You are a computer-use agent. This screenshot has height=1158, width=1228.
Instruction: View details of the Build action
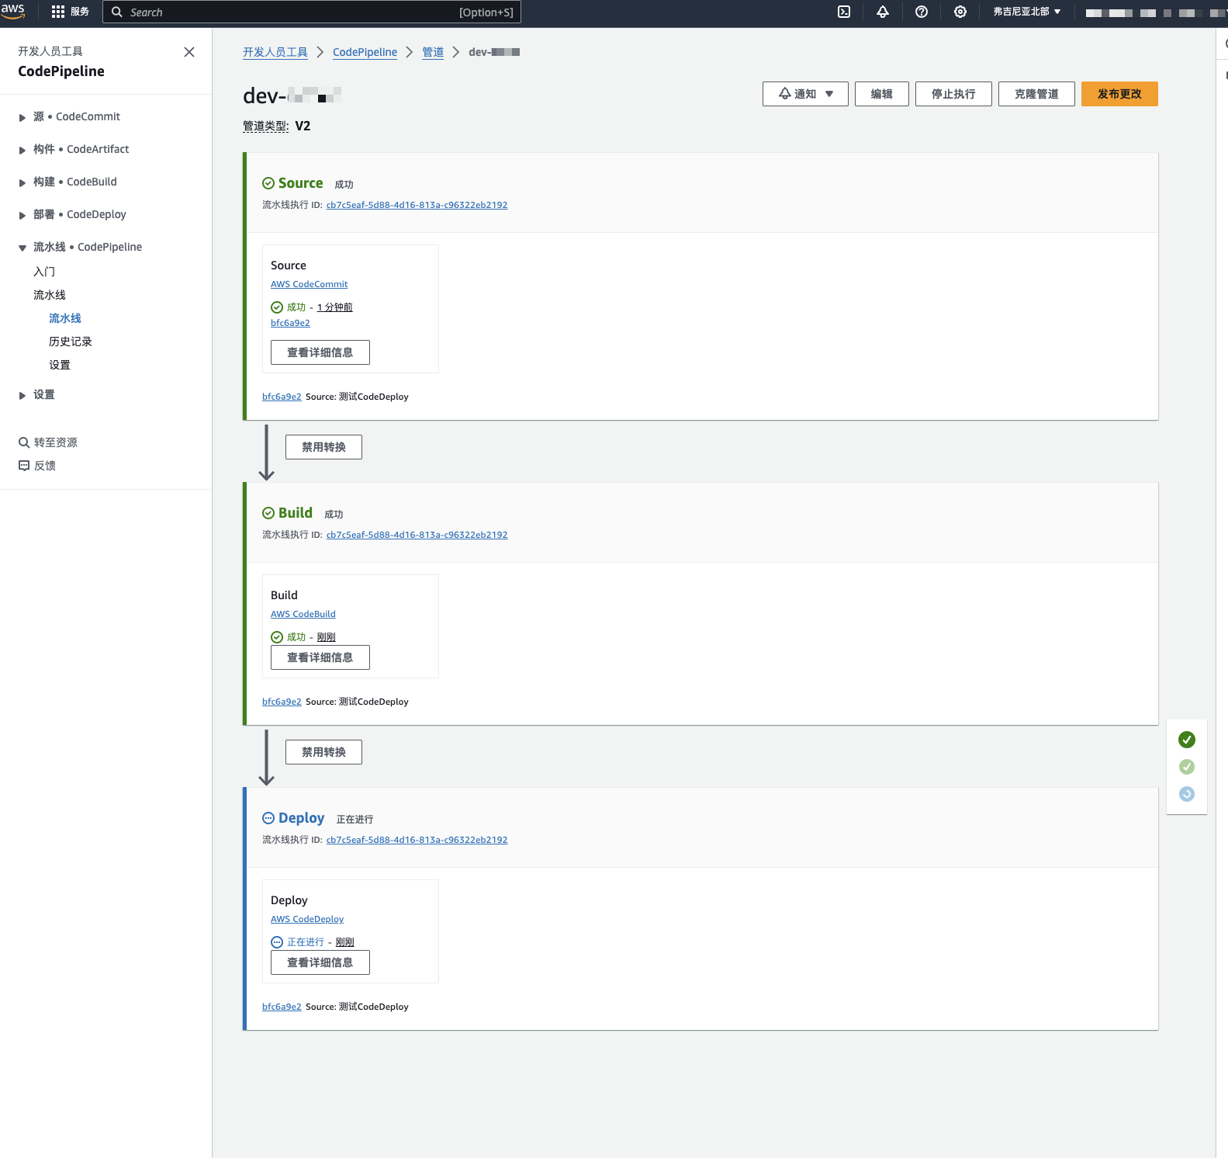tap(320, 657)
